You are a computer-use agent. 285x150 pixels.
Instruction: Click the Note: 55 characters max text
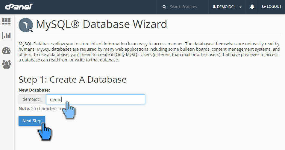(43, 109)
